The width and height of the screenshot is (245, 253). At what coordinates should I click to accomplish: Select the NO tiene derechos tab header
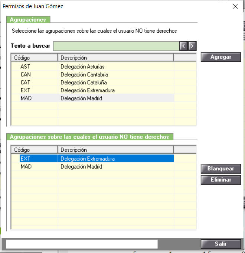[90, 137]
